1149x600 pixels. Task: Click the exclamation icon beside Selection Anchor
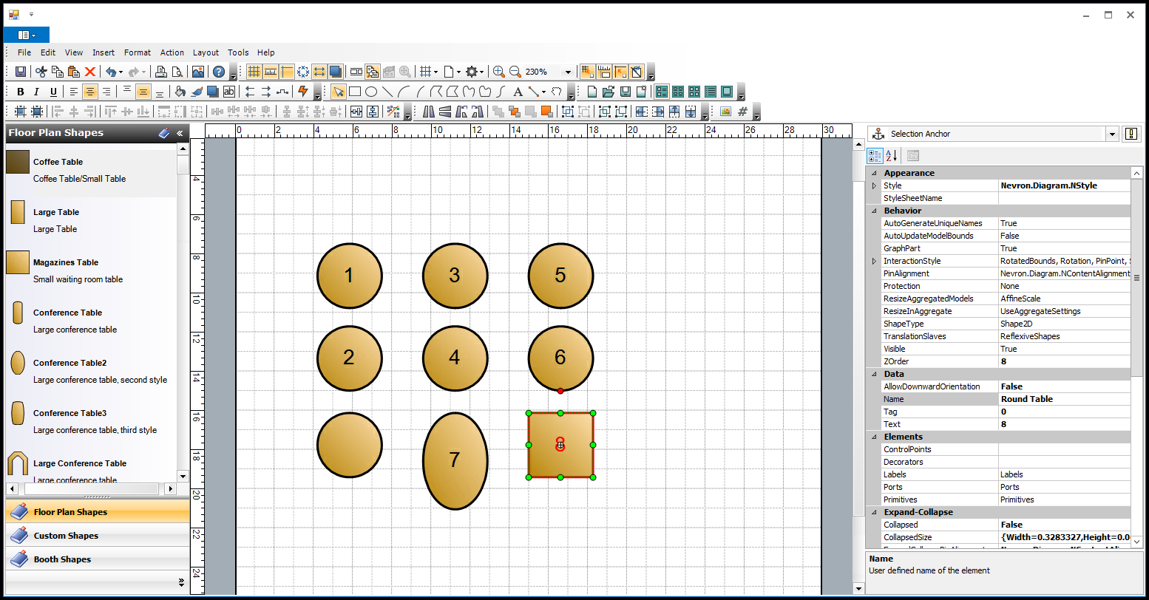(1131, 134)
